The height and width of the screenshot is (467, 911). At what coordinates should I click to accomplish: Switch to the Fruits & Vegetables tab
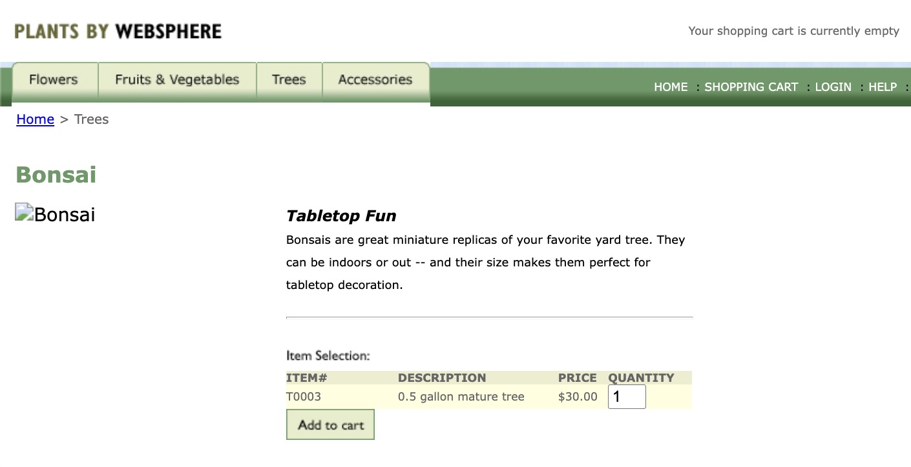(177, 80)
